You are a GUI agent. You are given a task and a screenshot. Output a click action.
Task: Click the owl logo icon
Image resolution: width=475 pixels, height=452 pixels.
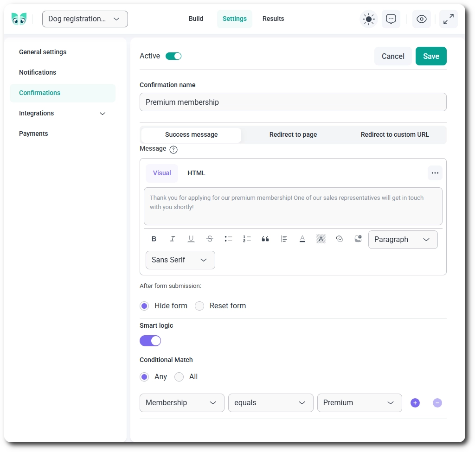(19, 19)
